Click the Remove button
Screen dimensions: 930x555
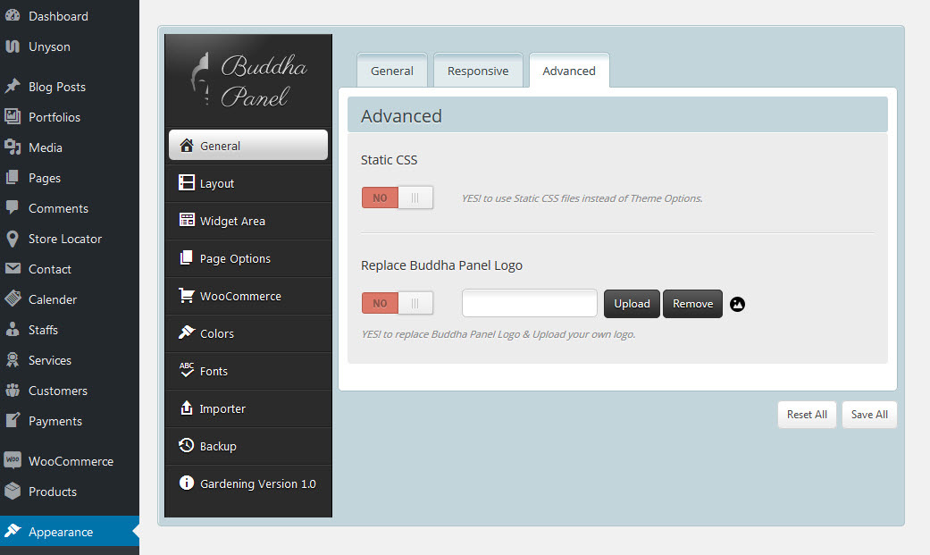point(692,303)
